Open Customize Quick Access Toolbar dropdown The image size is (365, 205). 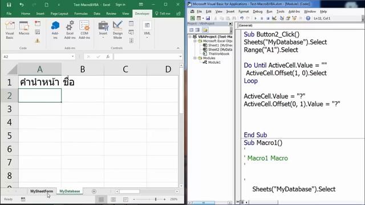pos(59,5)
